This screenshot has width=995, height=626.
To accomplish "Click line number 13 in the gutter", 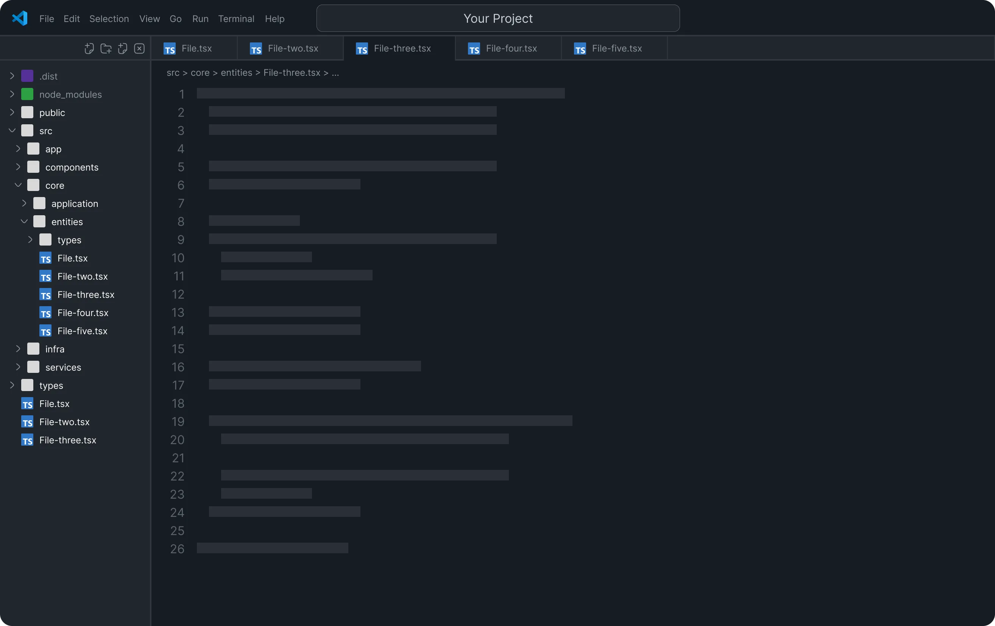I will [x=178, y=312].
